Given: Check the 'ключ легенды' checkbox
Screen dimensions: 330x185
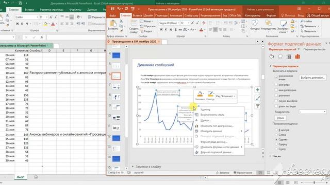Looking at the screenshot, I should pos(276,106).
